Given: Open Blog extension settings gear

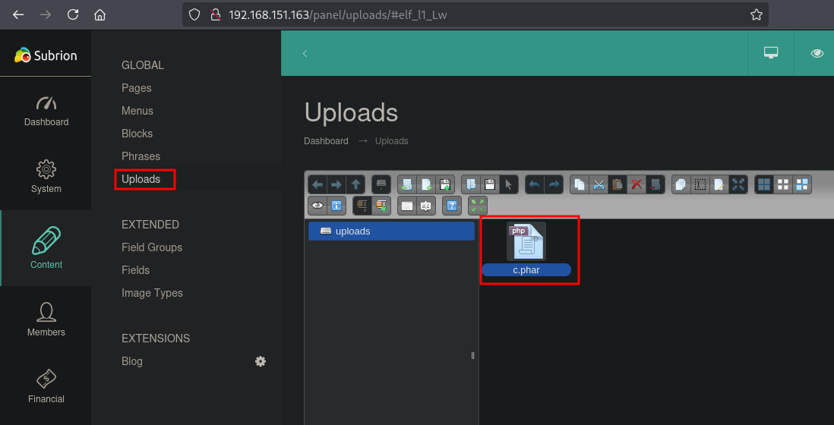Looking at the screenshot, I should [x=261, y=361].
